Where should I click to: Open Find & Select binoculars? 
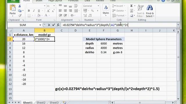tap(150, 11)
